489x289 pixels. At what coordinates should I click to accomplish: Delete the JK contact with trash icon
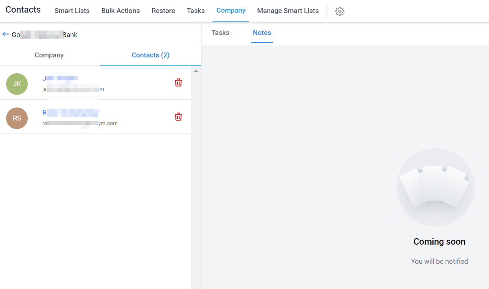click(178, 83)
